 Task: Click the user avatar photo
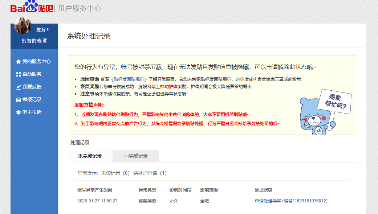23,25
